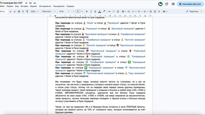The width and height of the screenshot is (205, 115).
Task: Open the green account avatar
Action: coord(160,4)
